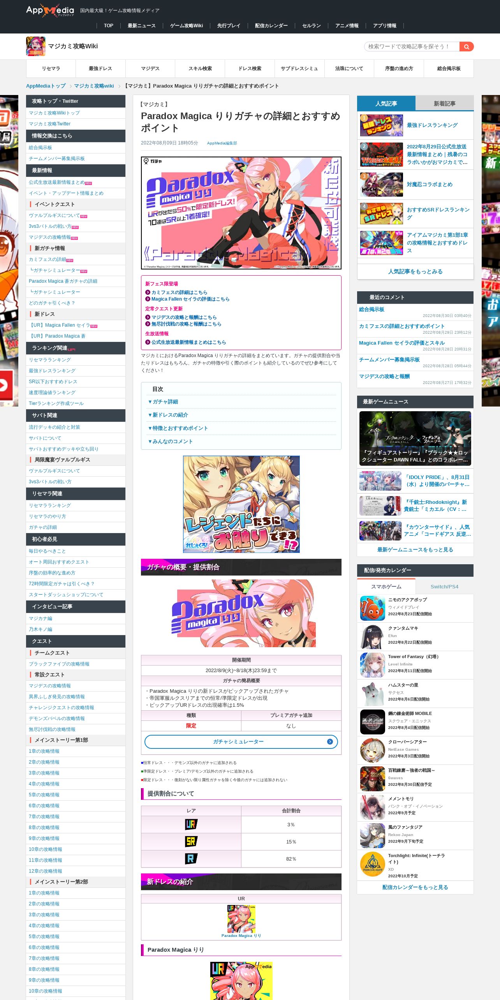Open ニモのアクアポップ app icon
This screenshot has height=1000, width=500.
click(x=373, y=608)
